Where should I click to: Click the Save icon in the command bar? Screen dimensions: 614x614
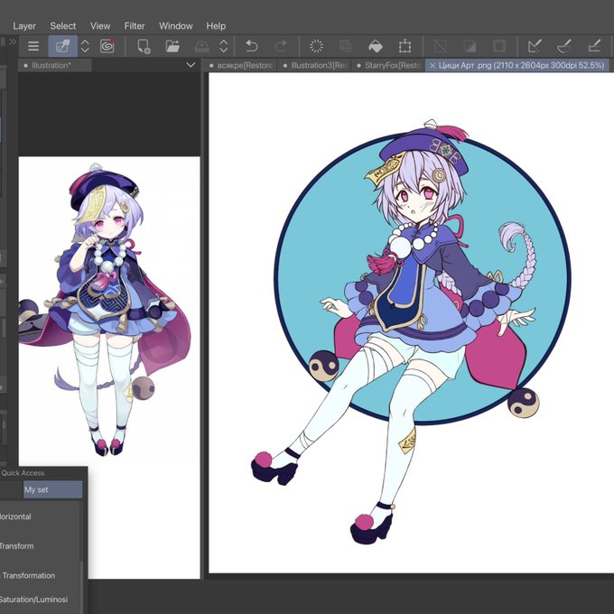pyautogui.click(x=202, y=46)
